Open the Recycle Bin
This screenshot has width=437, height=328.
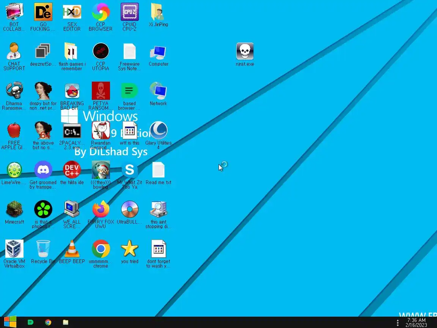(x=43, y=252)
